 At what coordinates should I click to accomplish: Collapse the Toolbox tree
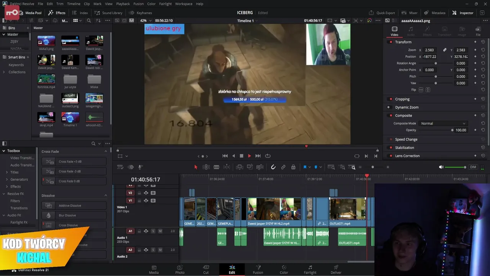(4, 151)
